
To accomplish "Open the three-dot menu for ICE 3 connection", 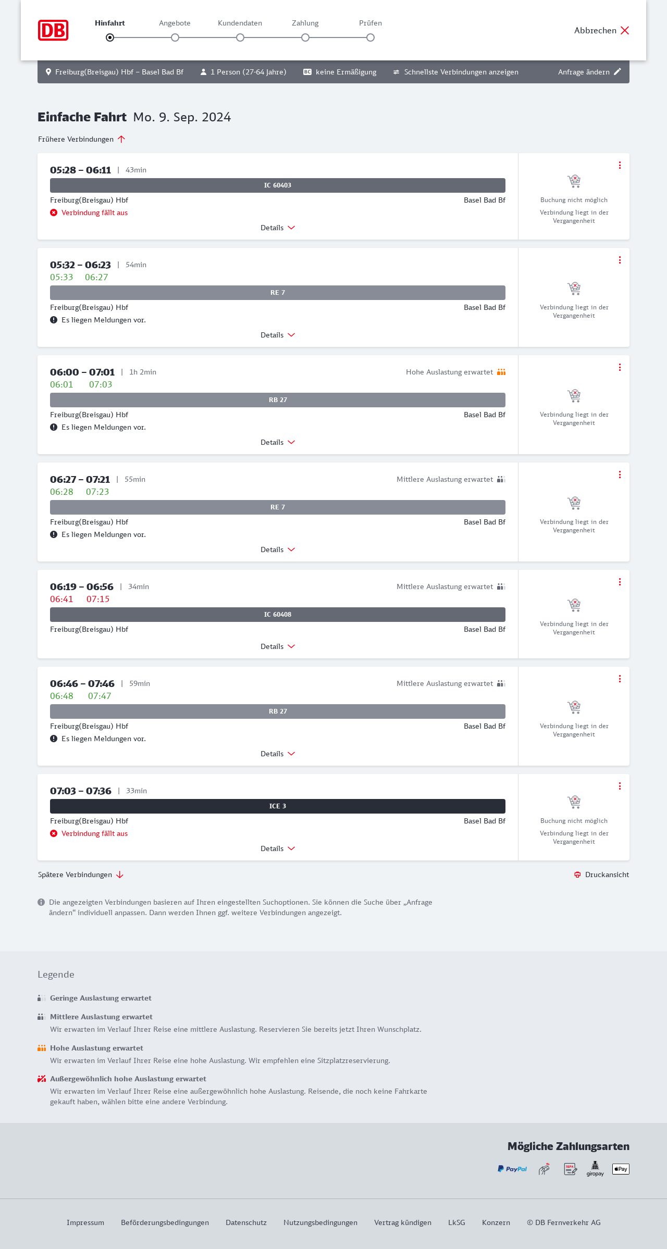I will pos(620,786).
